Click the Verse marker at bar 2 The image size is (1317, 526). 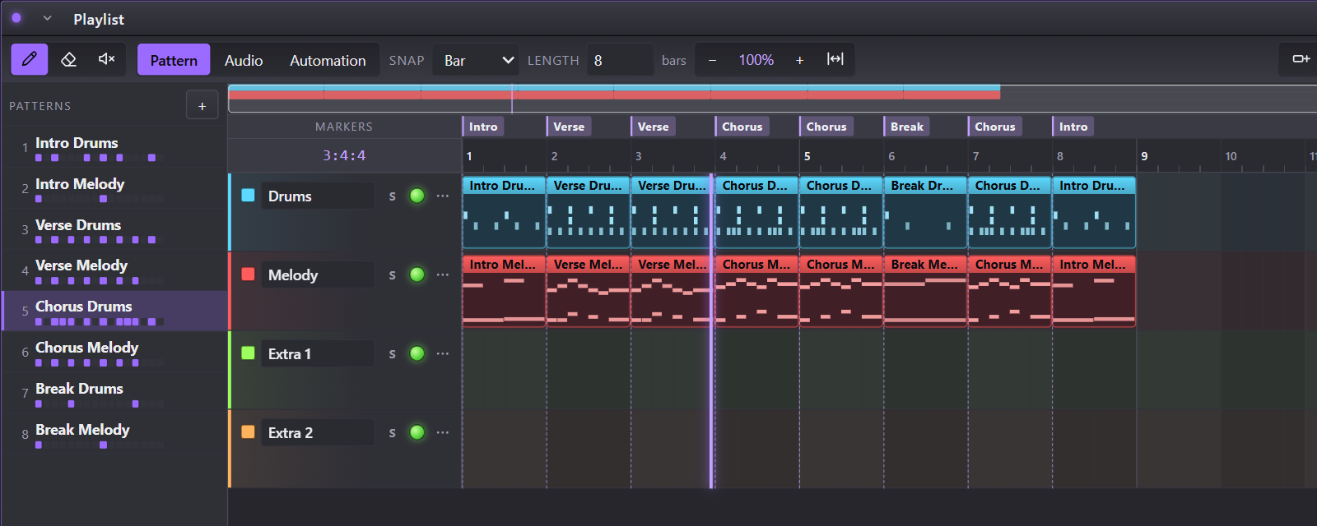tap(569, 127)
